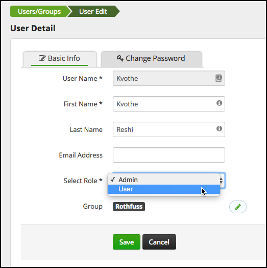Click the key icon on Change Password tab
Image resolution: width=267 pixels, height=268 pixels.
click(x=120, y=58)
